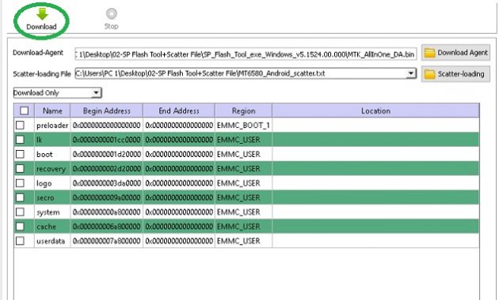Select the preloader name cell

pos(52,126)
